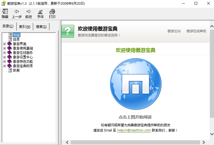
Task: Click the vertical scrollbar up arrow
Action: [x=212, y=26]
